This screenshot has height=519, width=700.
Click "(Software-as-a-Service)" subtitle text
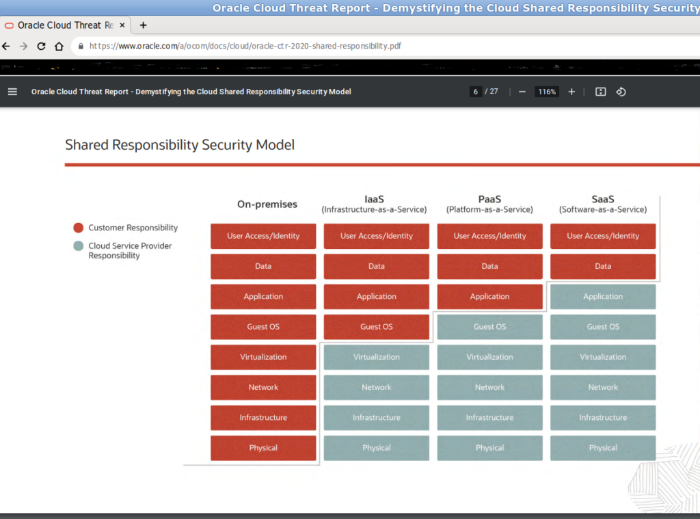click(603, 209)
